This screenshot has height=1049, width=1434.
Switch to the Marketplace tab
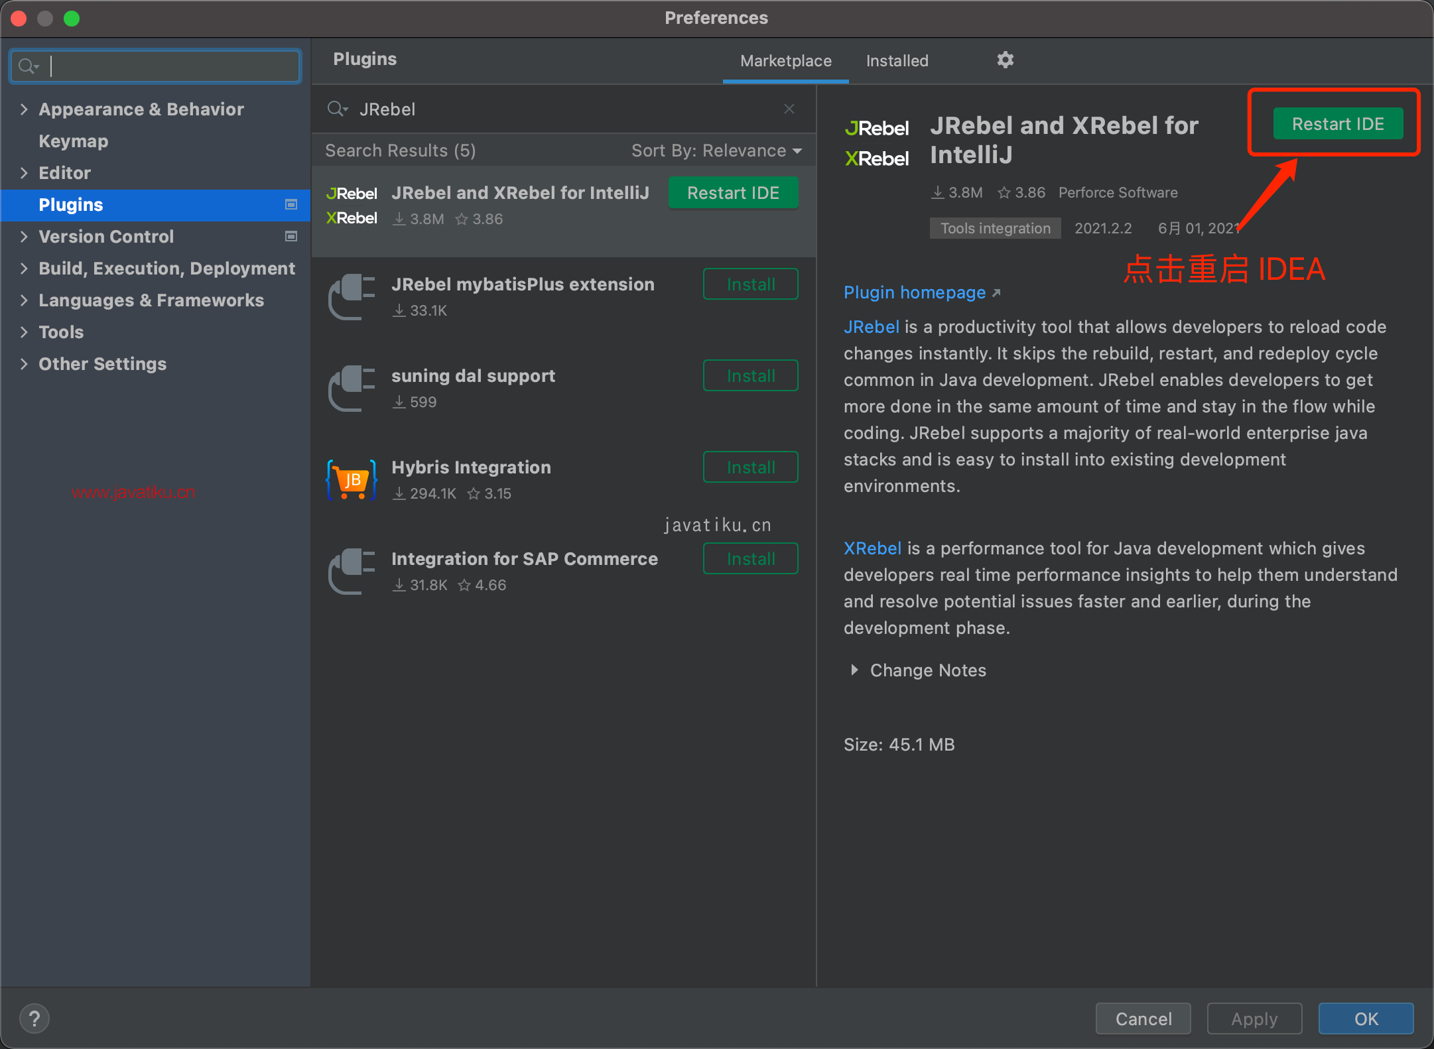tap(786, 61)
